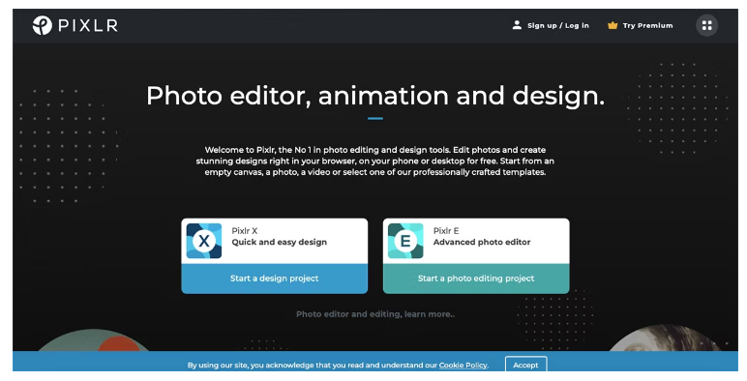Viewport: 747px width, 381px height.
Task: Open Sign up / Log in
Action: tap(558, 26)
